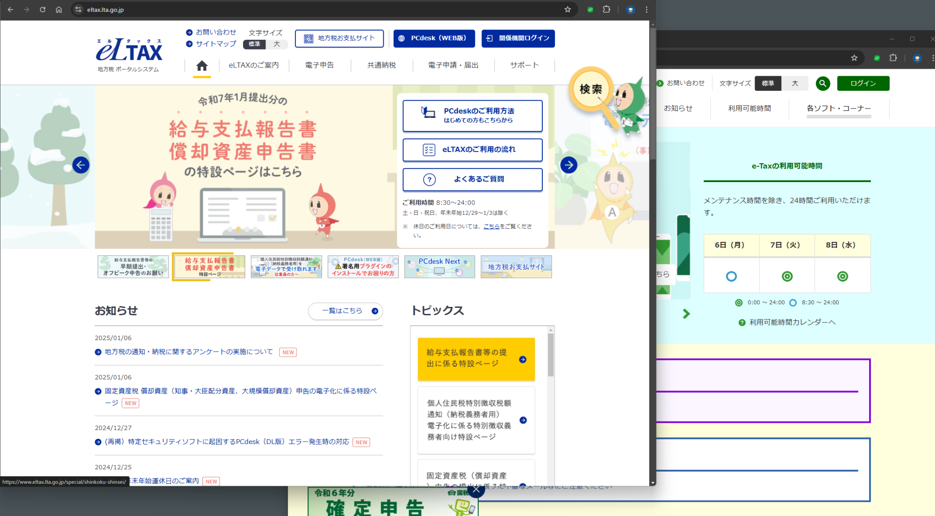Bookmark eLTAX page with star icon
Viewport: 935px width, 516px height.
pyautogui.click(x=568, y=9)
